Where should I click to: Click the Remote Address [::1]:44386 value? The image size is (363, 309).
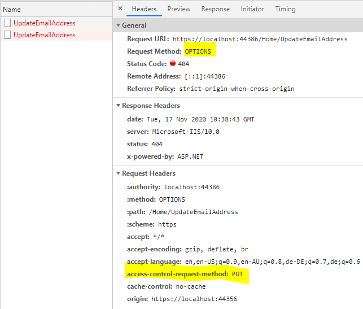coord(205,76)
